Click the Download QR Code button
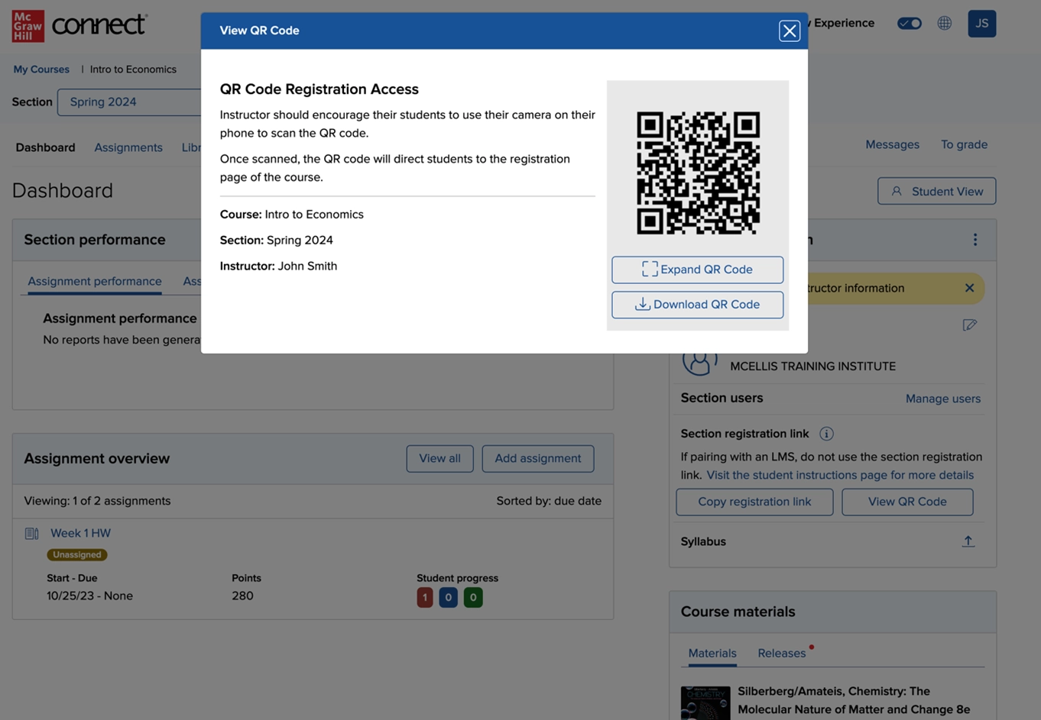1041x720 pixels. 697,305
